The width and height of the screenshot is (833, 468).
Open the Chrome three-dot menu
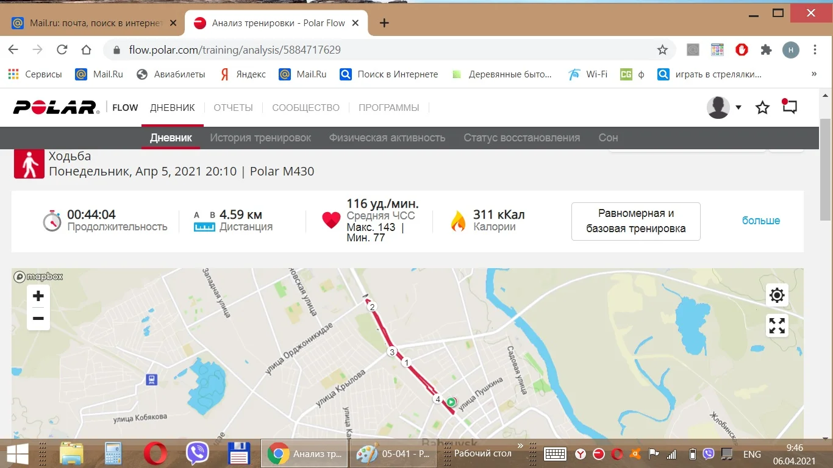coord(815,50)
